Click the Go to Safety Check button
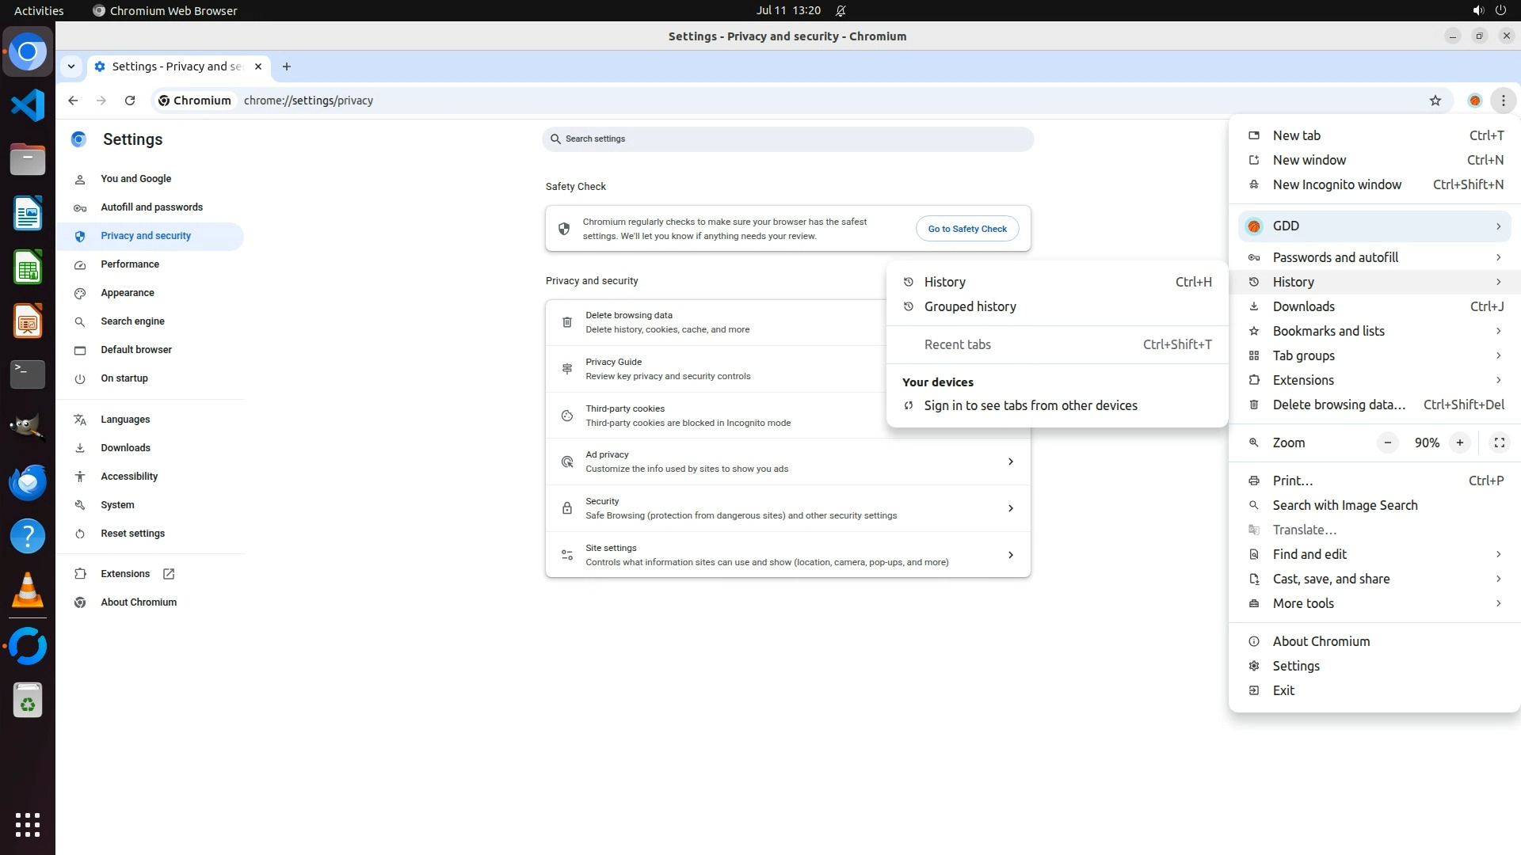This screenshot has width=1521, height=855. (x=966, y=229)
